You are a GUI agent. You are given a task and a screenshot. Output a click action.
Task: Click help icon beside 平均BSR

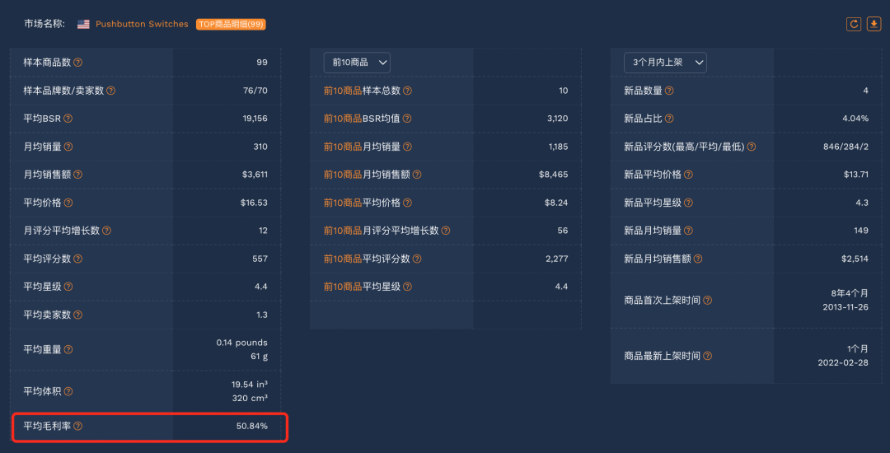[68, 119]
